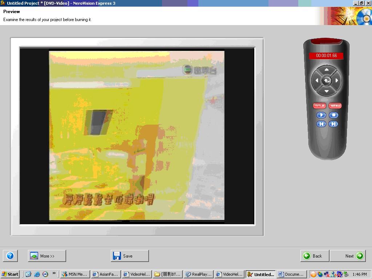This screenshot has height=279, width=372.
Task: Go to the previous step with Back
Action: click(315, 256)
